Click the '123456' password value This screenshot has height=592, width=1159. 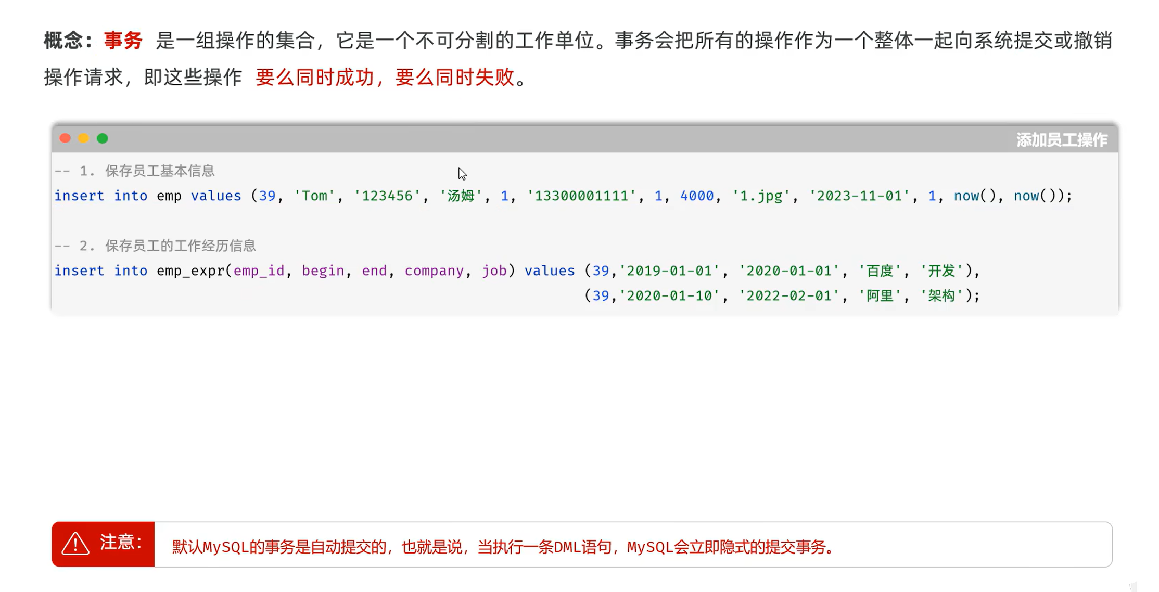click(x=387, y=196)
